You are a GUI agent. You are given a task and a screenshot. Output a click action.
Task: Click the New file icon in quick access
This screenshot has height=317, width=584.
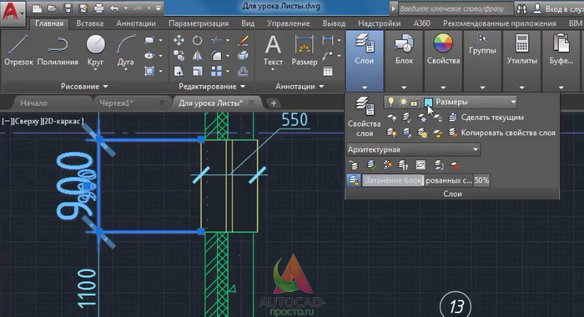37,8
